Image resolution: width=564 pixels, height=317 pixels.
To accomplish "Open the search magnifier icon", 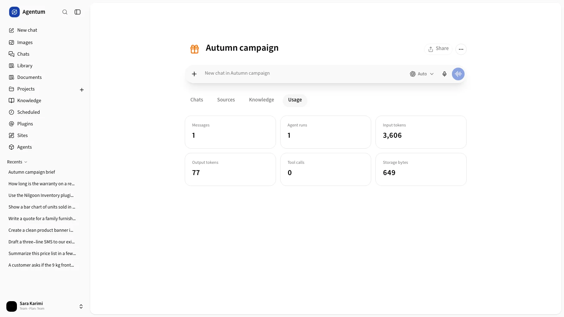I will pyautogui.click(x=65, y=12).
